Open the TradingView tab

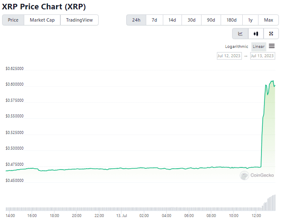click(79, 20)
